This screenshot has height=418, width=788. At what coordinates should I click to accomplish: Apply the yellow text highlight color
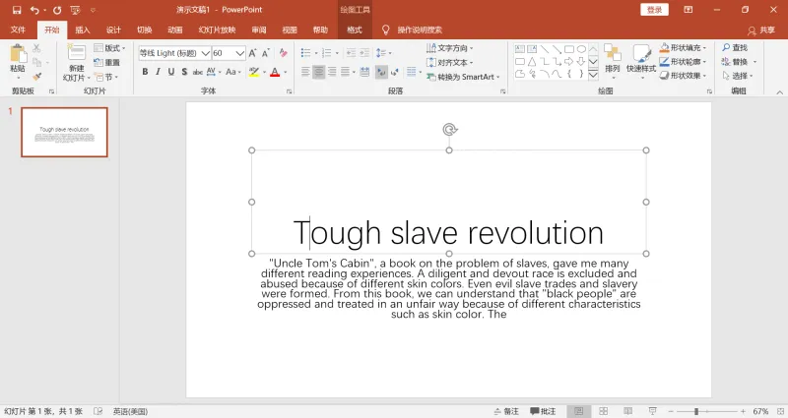point(254,72)
